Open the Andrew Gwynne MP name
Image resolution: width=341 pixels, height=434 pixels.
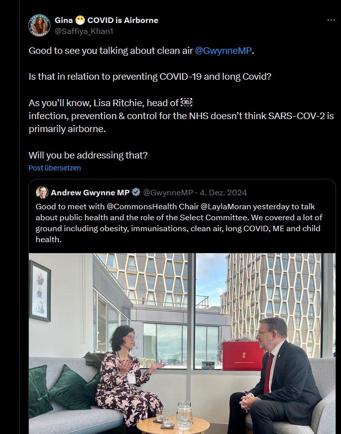pos(90,192)
